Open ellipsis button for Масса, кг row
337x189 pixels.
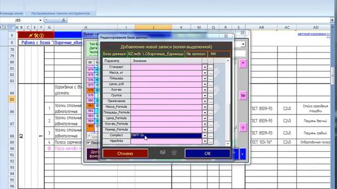(211, 73)
